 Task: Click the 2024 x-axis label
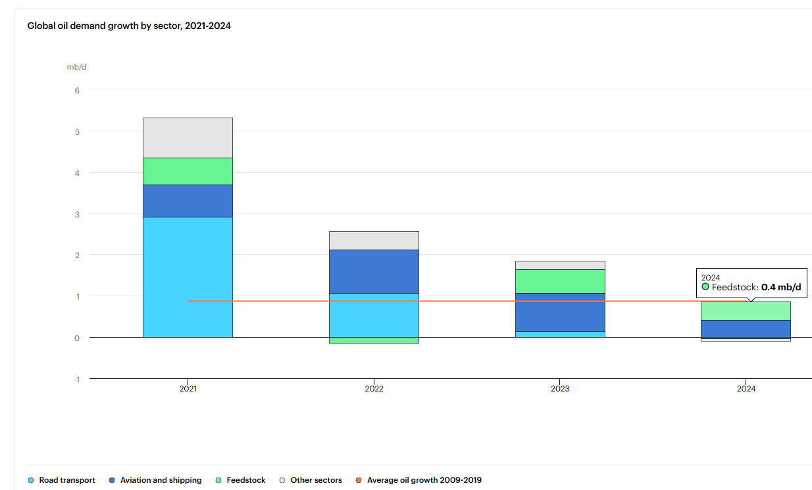(x=746, y=389)
